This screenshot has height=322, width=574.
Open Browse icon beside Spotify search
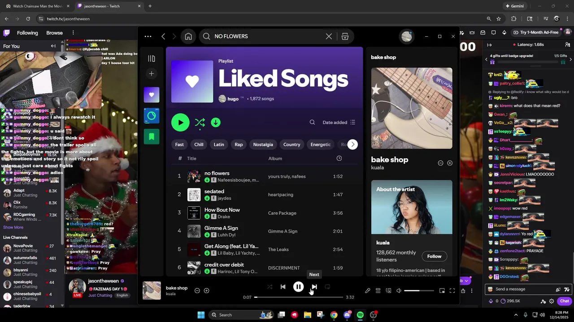coord(345,36)
